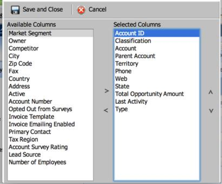Select Market Segment in Available Columns
222x184 pixels.
coord(51,33)
